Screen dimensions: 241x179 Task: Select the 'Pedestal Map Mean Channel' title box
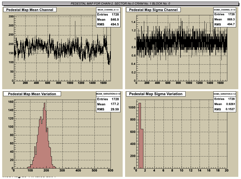point(30,10)
